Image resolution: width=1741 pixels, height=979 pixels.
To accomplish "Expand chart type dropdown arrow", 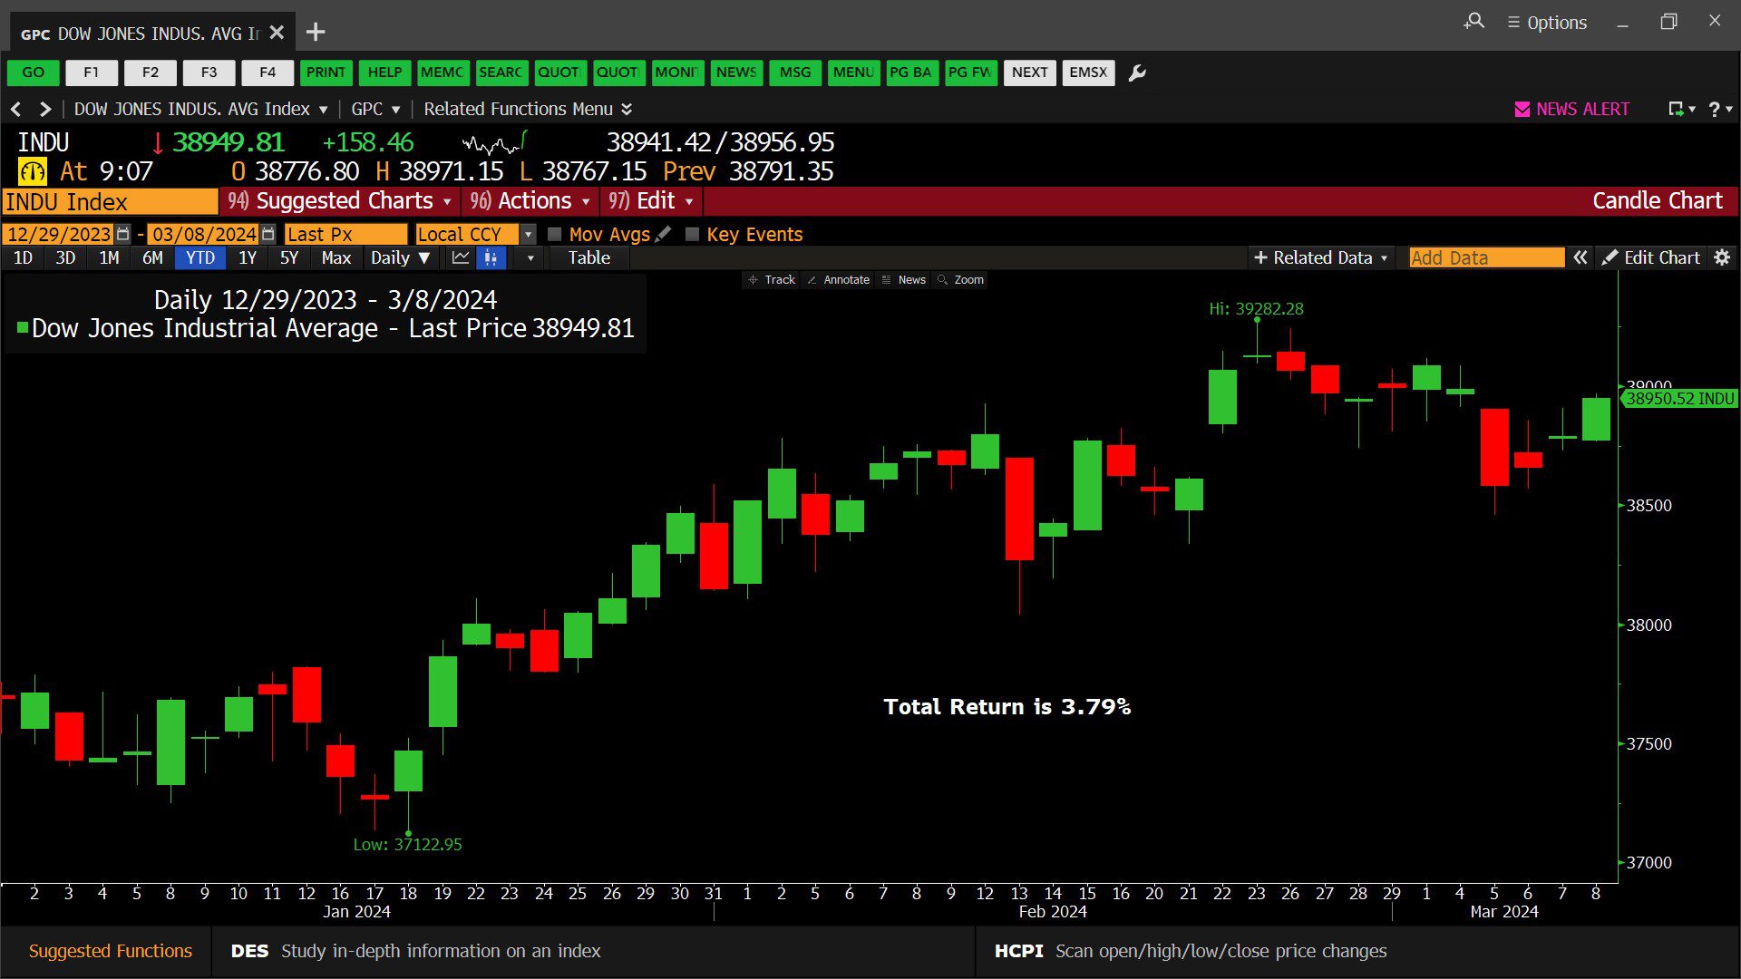I will click(530, 258).
